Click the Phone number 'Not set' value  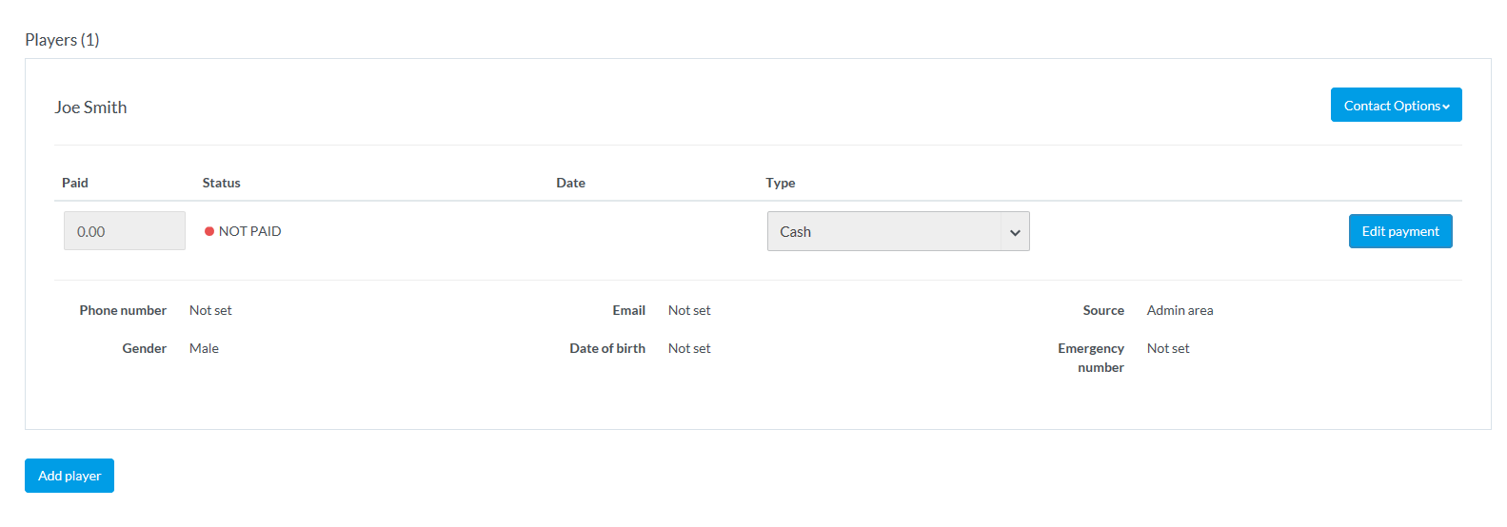[210, 310]
